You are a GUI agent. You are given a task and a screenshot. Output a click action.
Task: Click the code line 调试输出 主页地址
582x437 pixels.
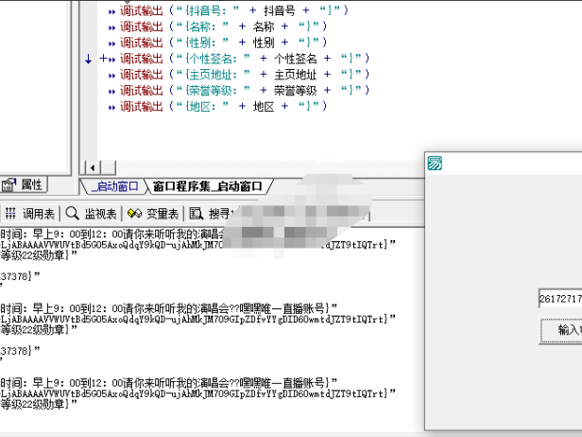[x=245, y=75]
